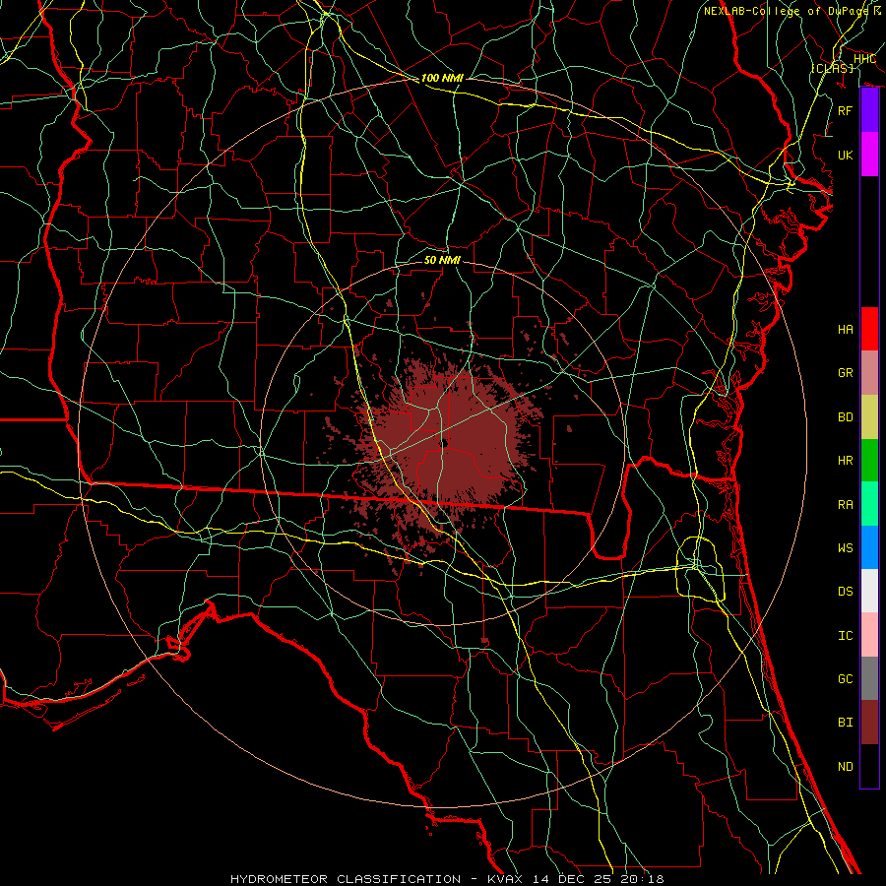The image size is (886, 886).
Task: Click the 'BI' legend label
Action: point(845,723)
